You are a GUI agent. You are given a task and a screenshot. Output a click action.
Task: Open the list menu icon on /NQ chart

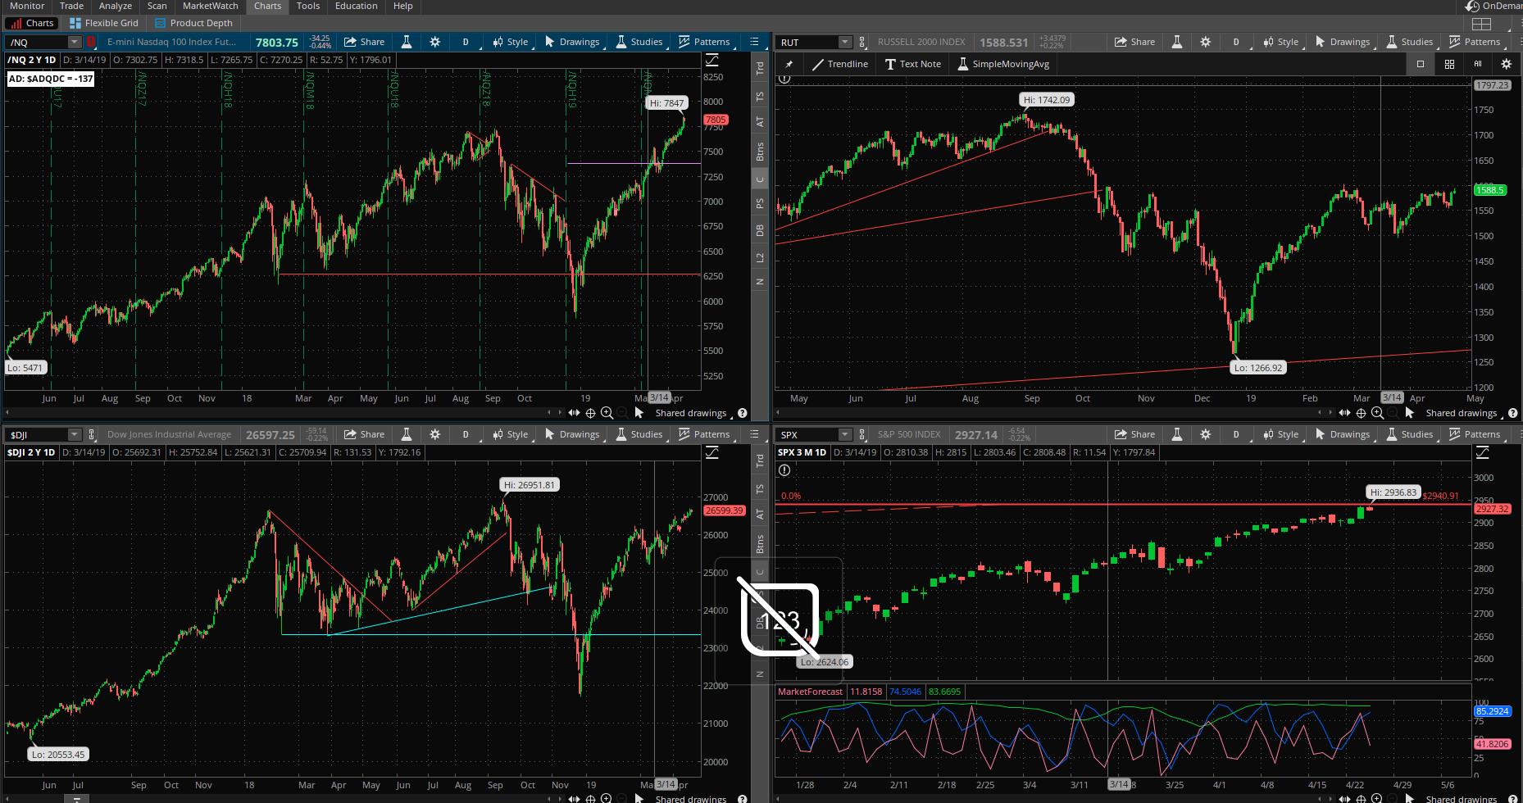[754, 42]
